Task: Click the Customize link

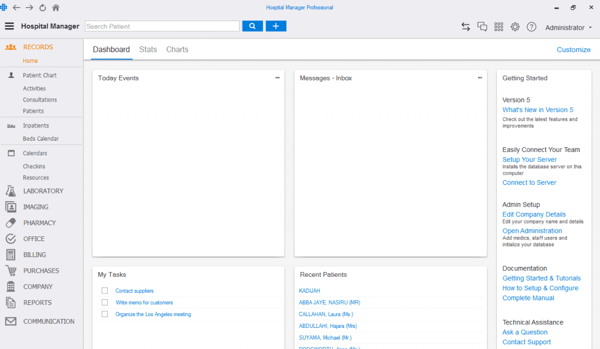Action: (x=573, y=50)
